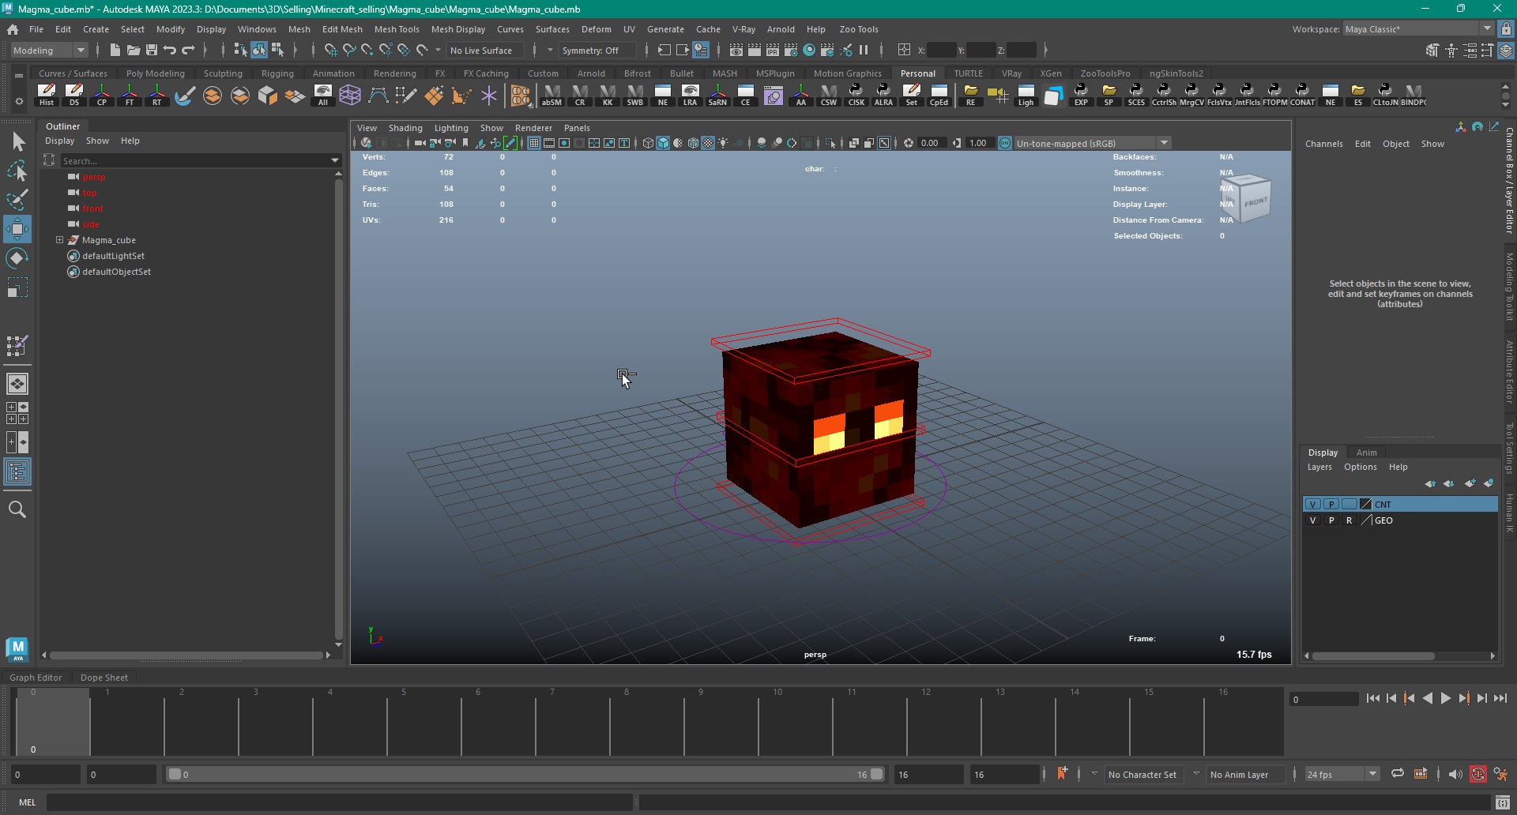This screenshot has height=815, width=1517.
Task: Click the CpEd shelf button
Action: 939,95
